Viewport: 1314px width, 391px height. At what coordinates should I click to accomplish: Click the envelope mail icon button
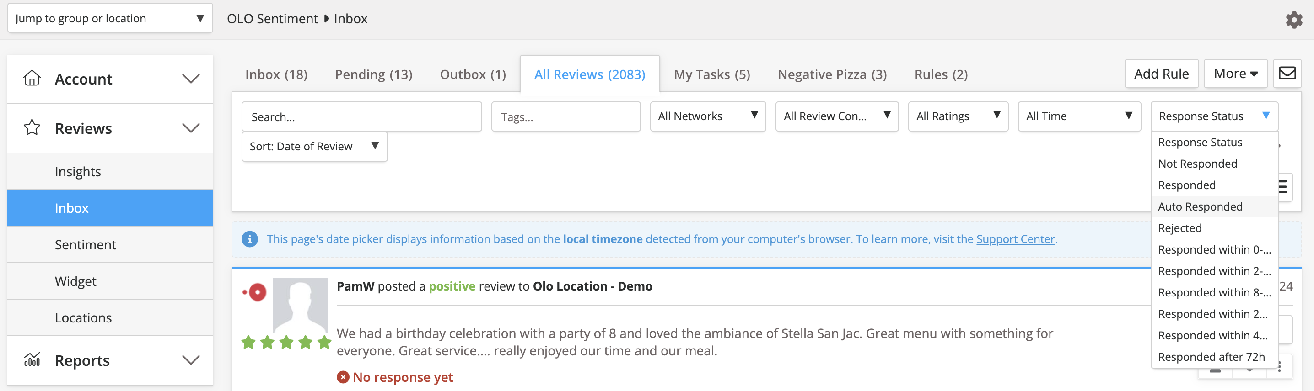click(x=1287, y=73)
